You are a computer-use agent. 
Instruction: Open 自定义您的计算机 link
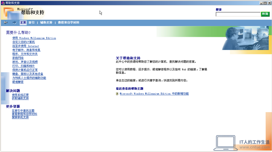click(x=24, y=42)
